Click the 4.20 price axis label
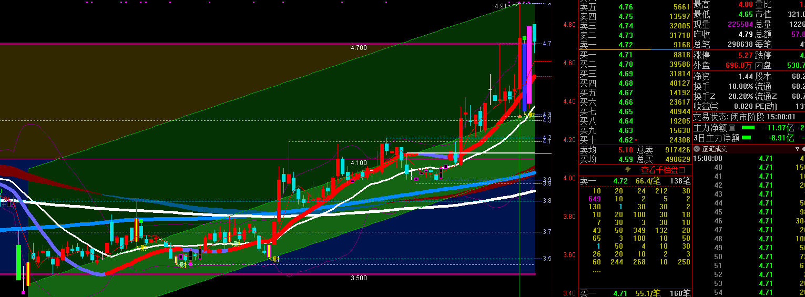 [569, 140]
